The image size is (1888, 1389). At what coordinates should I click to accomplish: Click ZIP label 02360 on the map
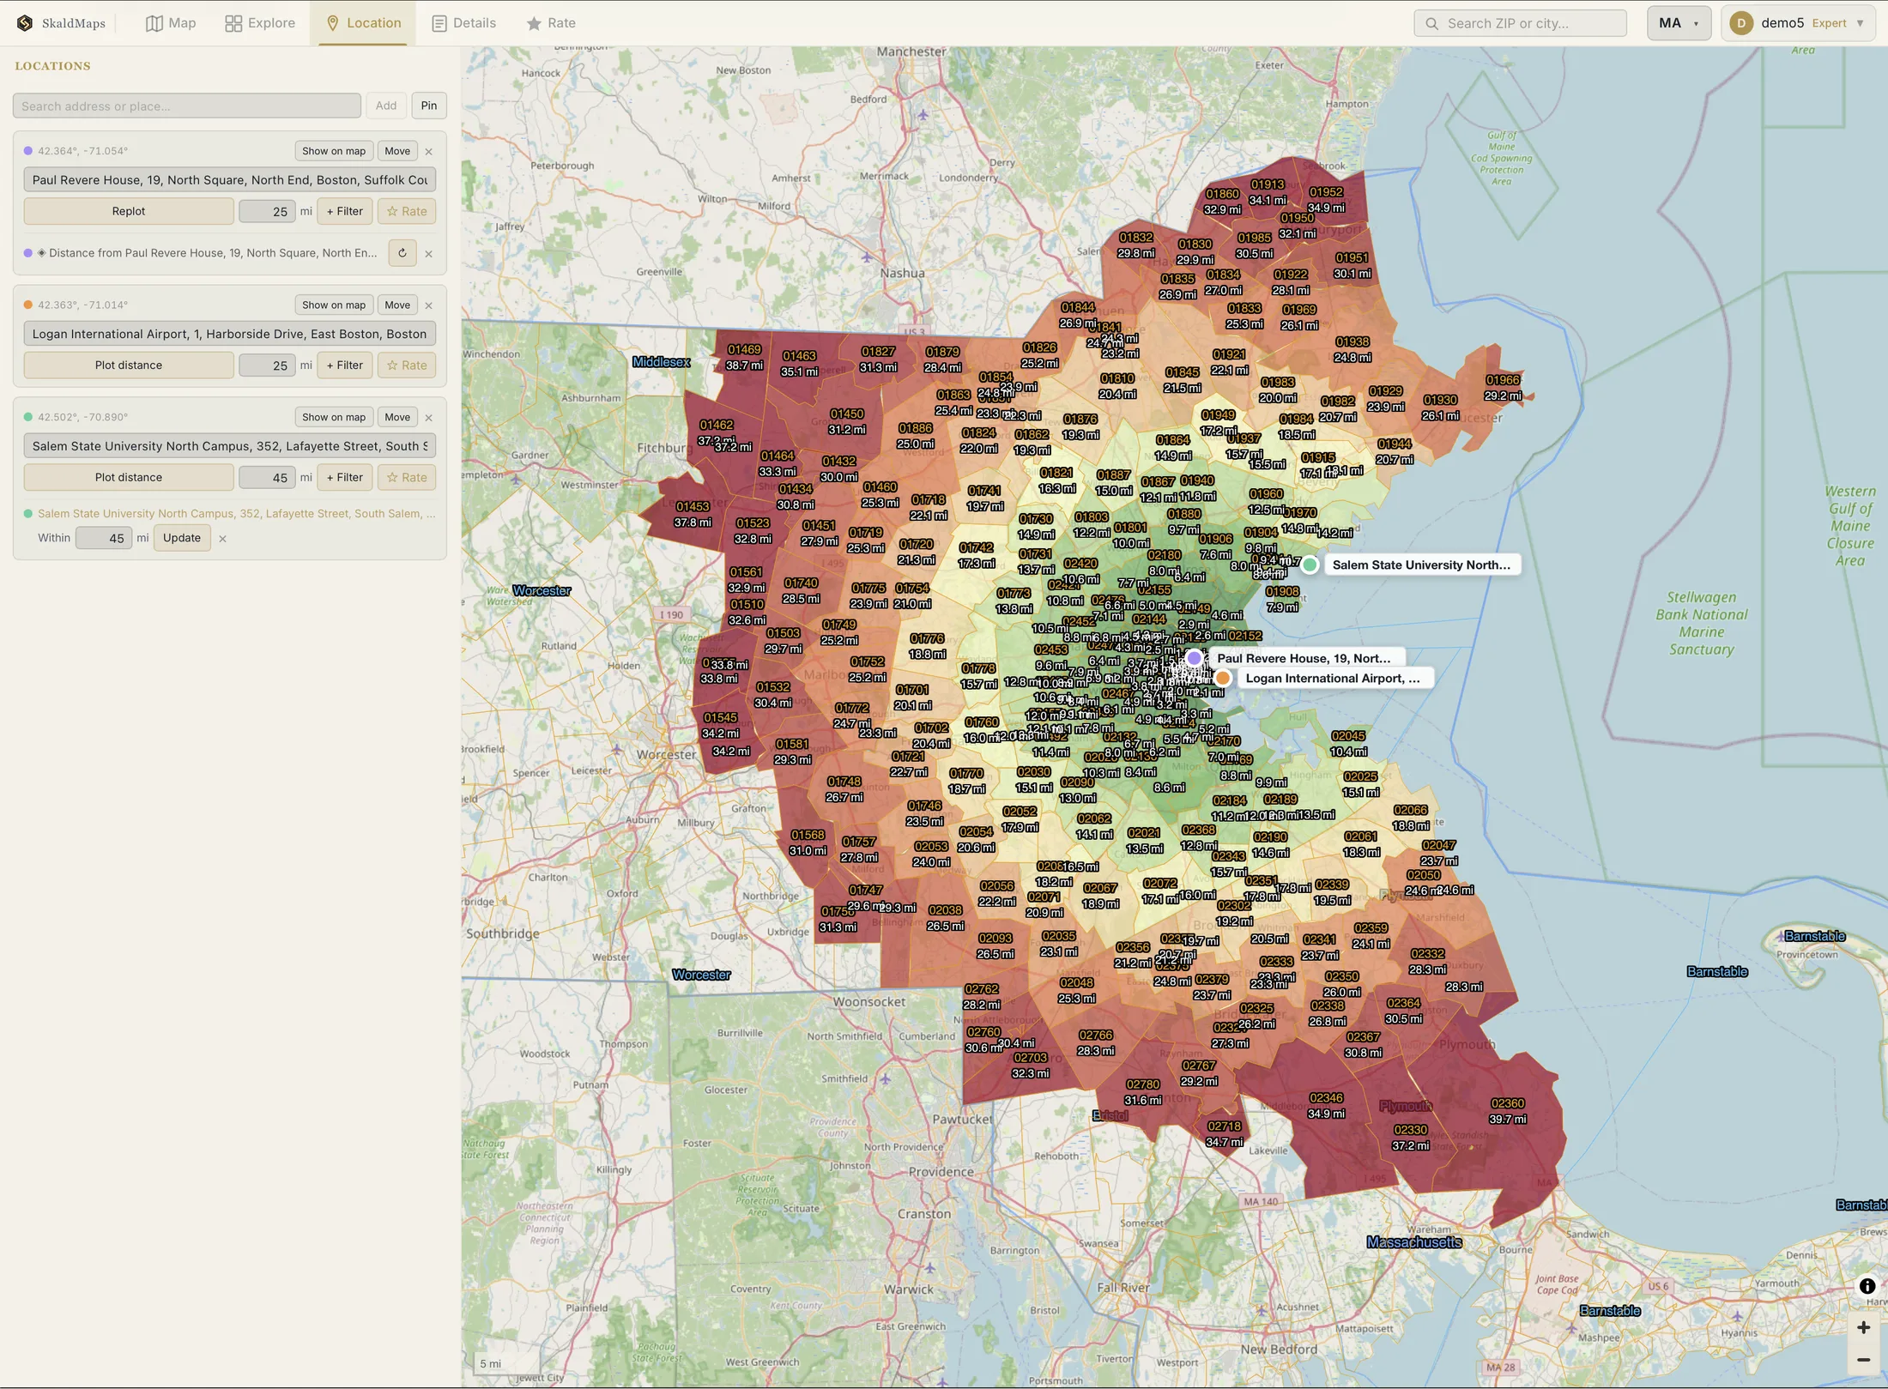point(1508,1103)
